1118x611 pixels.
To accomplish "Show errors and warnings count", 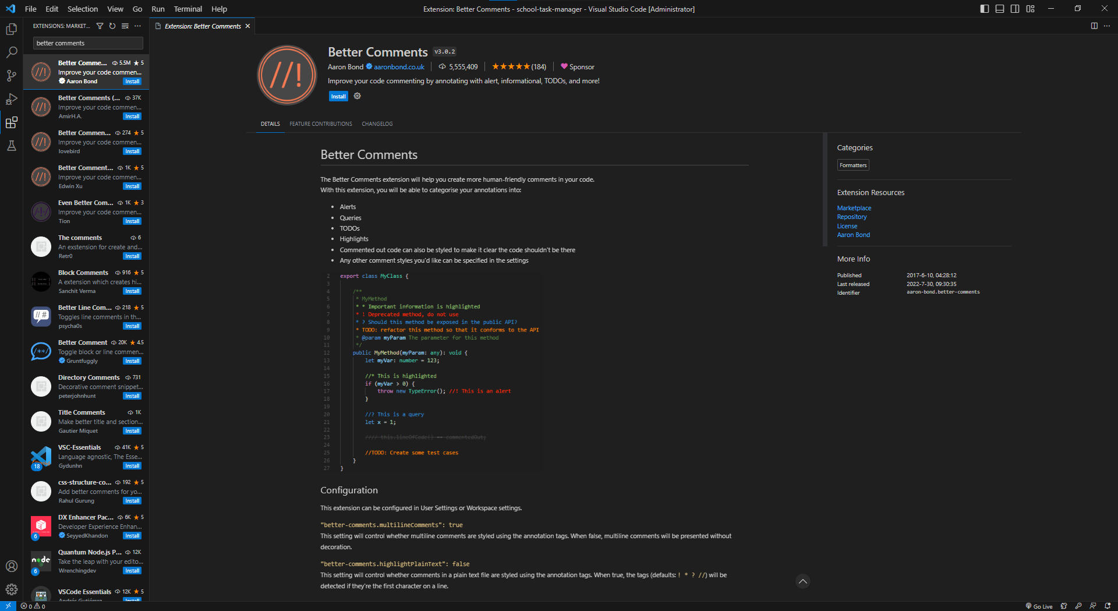I will 33,606.
